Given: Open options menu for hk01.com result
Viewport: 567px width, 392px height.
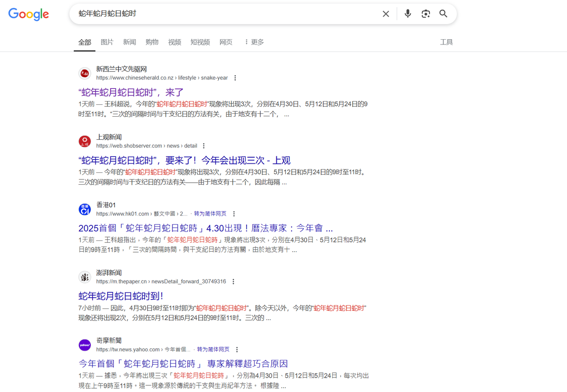Looking at the screenshot, I should (234, 214).
